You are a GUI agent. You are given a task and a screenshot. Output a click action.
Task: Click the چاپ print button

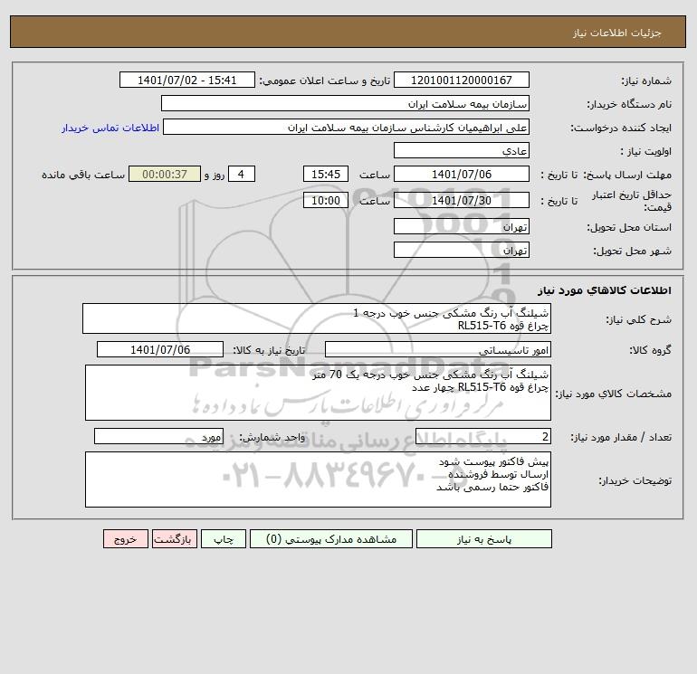pos(224,539)
